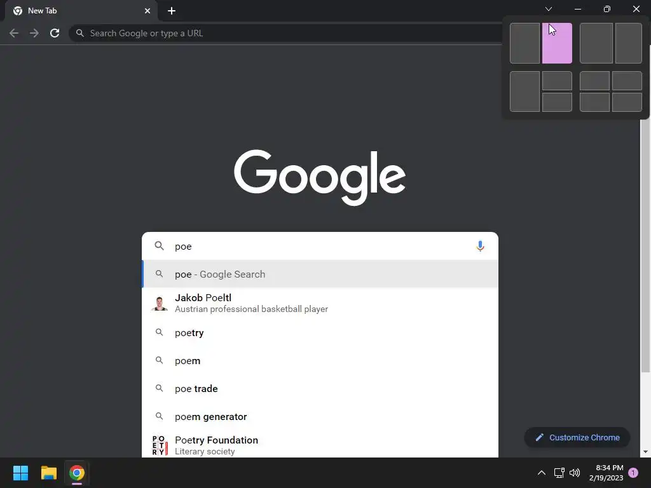
Task: Open tab search chevron in title bar
Action: 549,9
